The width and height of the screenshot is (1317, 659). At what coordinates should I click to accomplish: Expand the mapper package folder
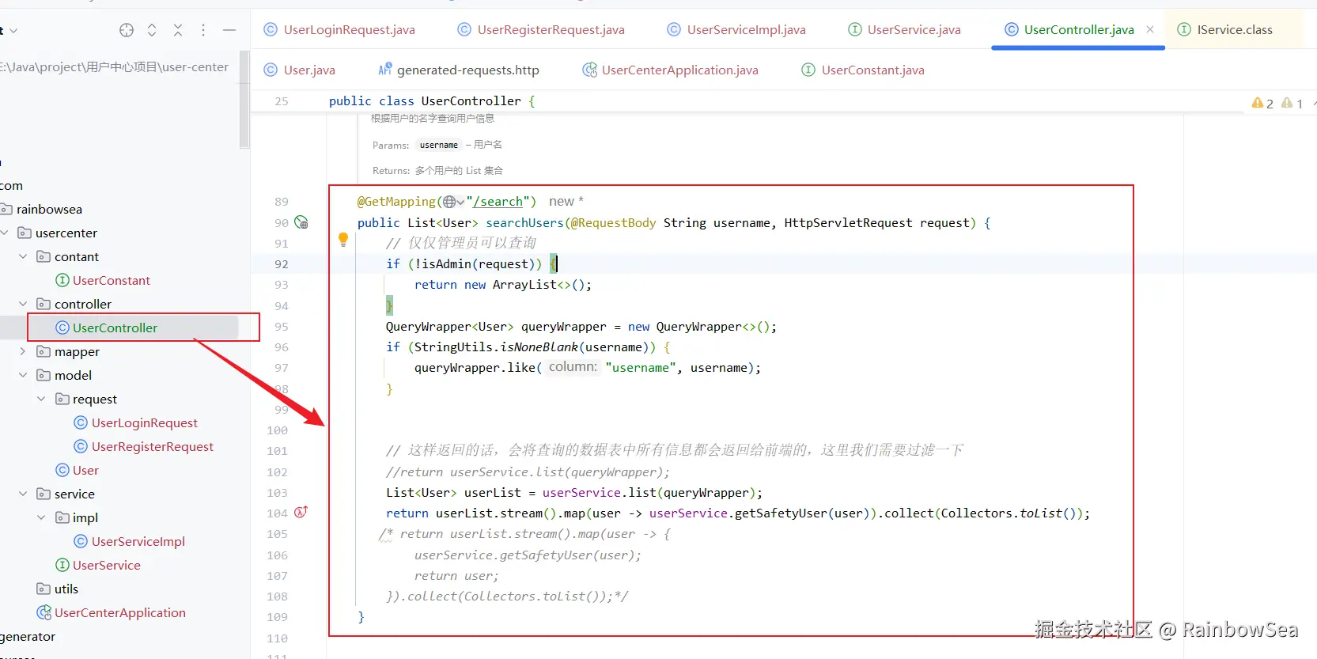click(23, 351)
